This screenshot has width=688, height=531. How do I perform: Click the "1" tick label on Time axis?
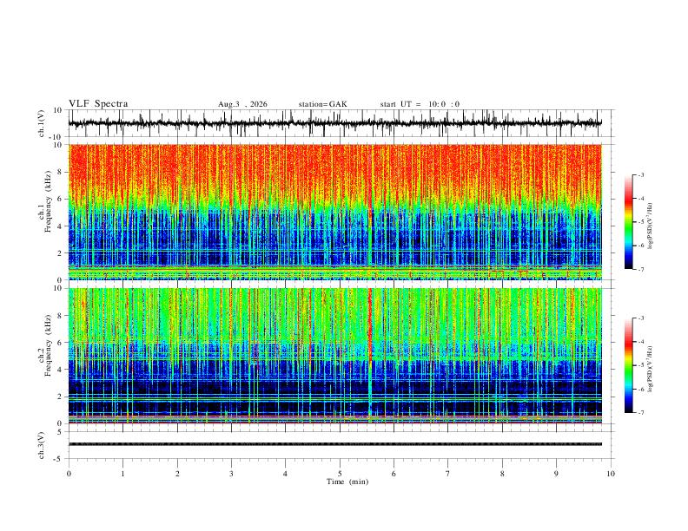click(x=122, y=474)
